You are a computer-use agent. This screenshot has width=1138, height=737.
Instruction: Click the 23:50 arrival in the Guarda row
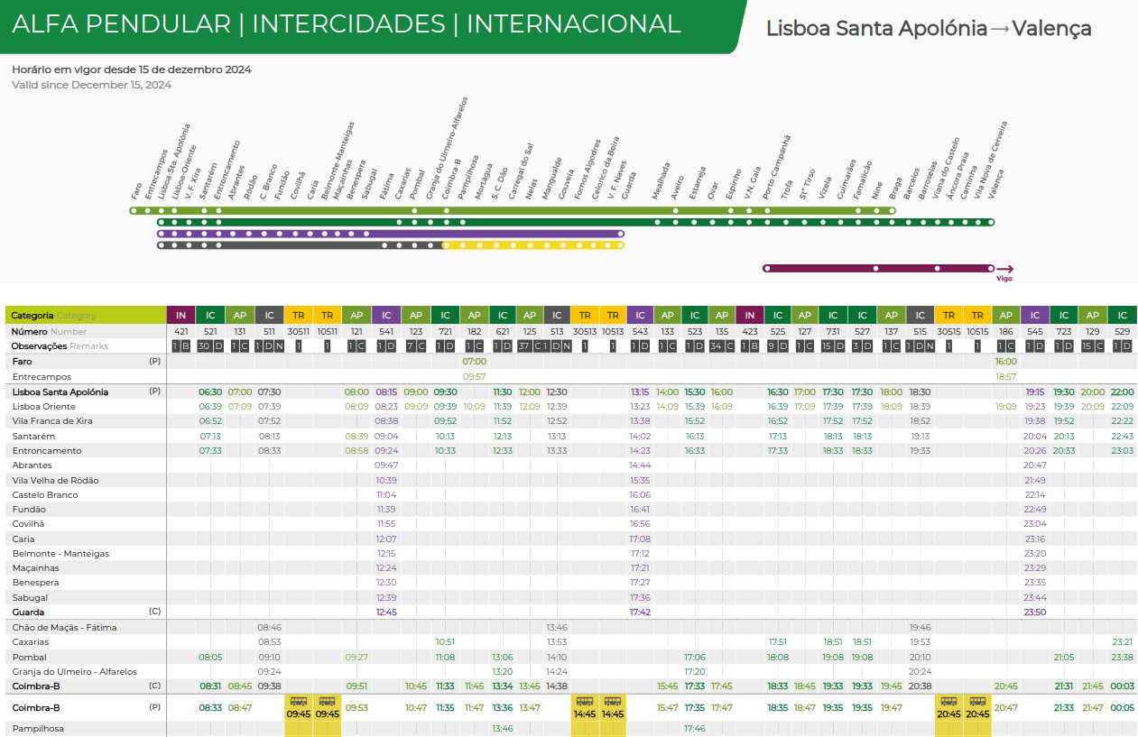point(1035,612)
